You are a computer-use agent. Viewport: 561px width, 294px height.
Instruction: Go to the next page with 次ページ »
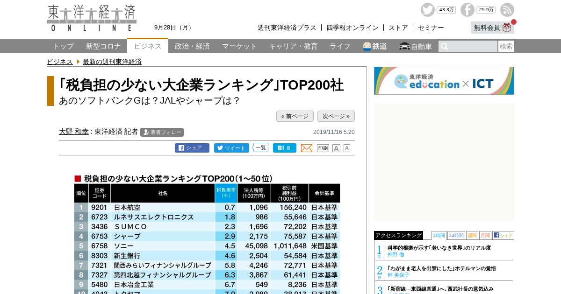[x=336, y=116]
